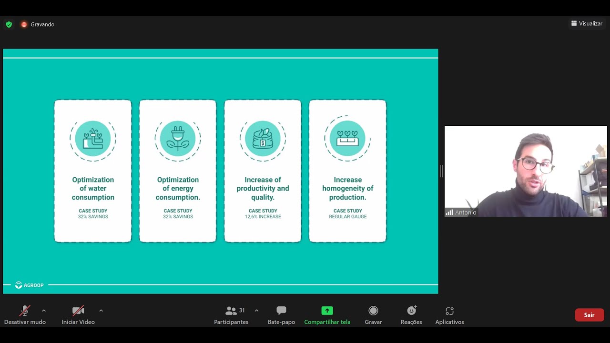The image size is (610, 343).
Task: Click the participant count 31
Action: point(242,311)
